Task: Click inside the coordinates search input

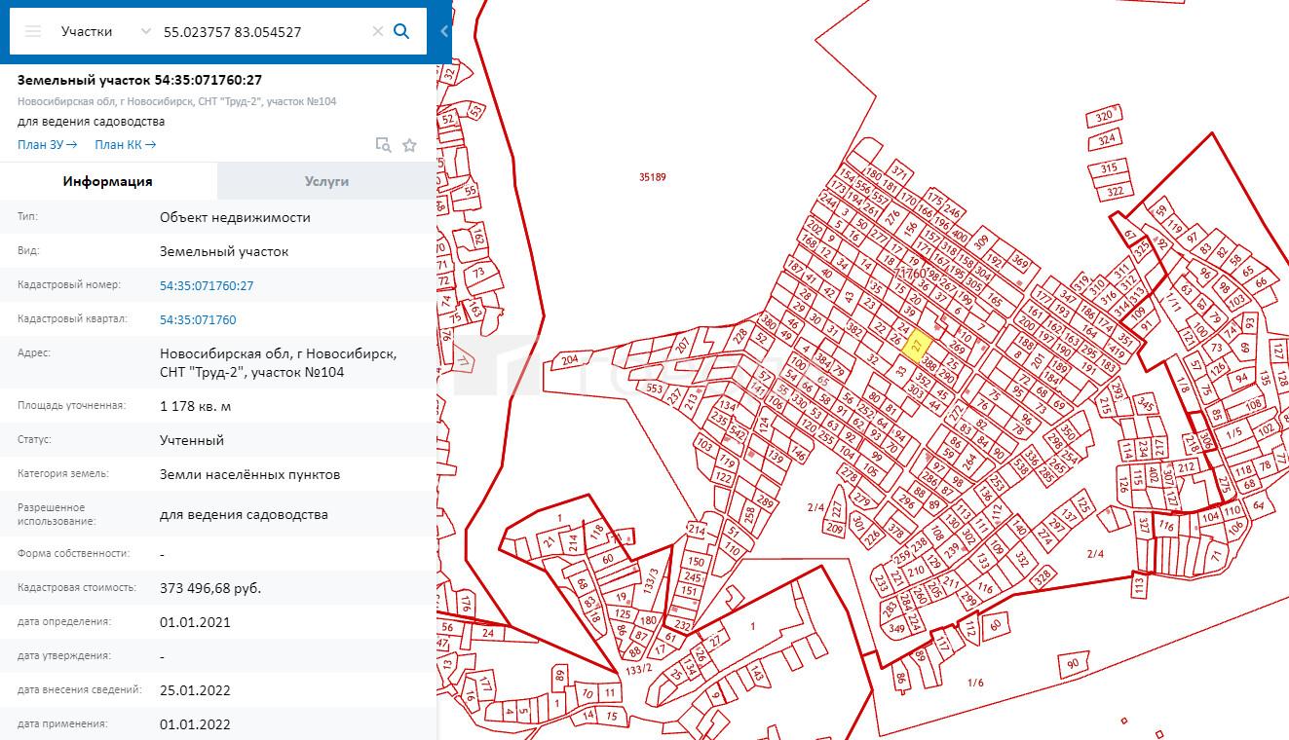Action: (263, 31)
